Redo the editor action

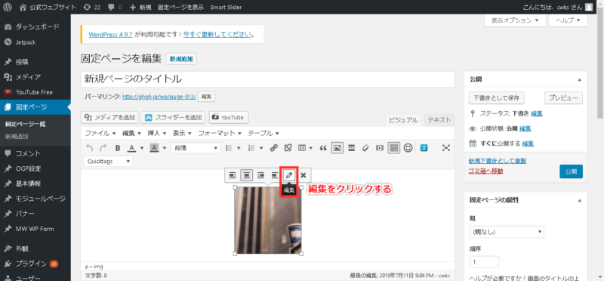pyautogui.click(x=103, y=147)
